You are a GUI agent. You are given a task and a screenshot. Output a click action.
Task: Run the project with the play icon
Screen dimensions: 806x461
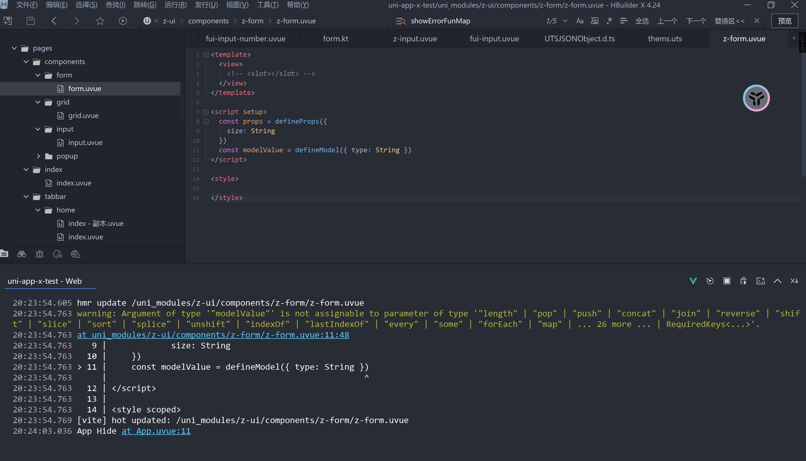(123, 21)
